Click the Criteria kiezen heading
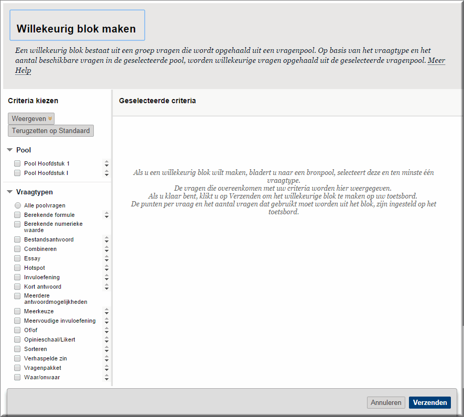The image size is (464, 417). 33,101
